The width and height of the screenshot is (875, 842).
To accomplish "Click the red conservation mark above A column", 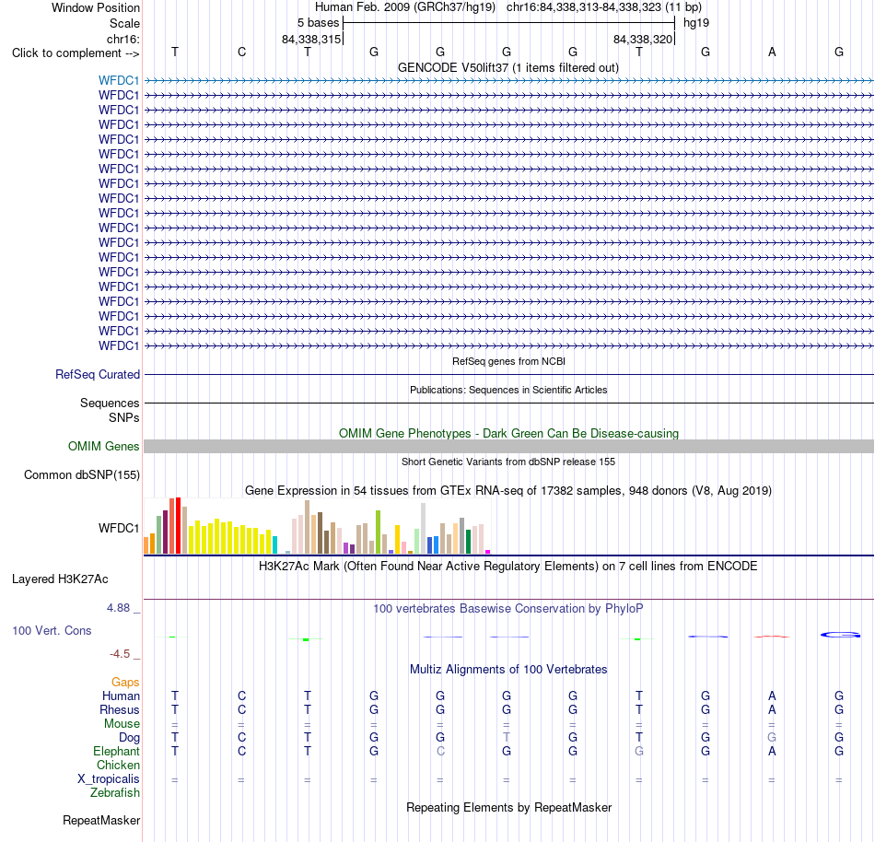I will (x=772, y=636).
